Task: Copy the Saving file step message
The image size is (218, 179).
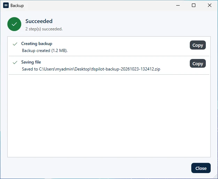Action: (197, 64)
